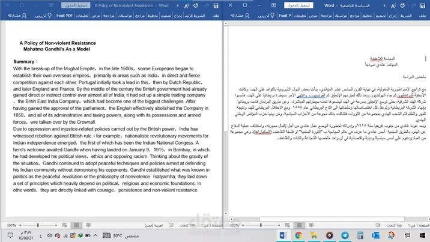Click the font size 'A' icon in Arabic window

[x=393, y=6]
